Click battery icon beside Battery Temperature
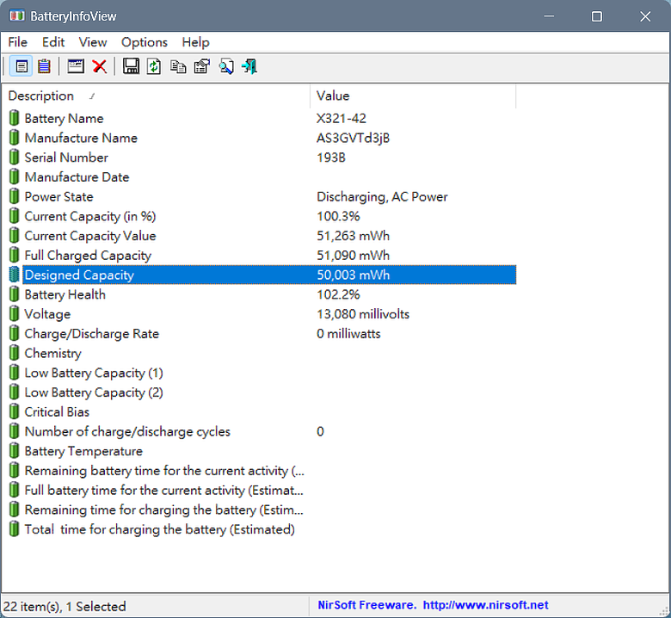671x618 pixels. (x=14, y=450)
